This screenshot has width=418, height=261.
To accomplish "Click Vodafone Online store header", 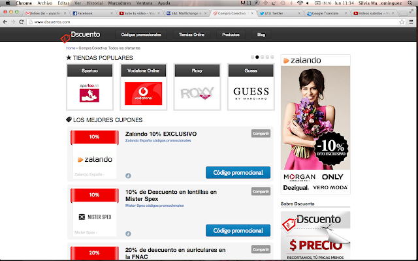I will pyautogui.click(x=144, y=71).
